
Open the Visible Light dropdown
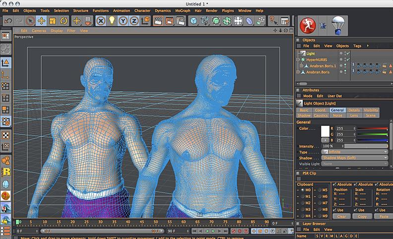coord(355,164)
